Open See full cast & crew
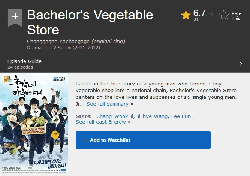This screenshot has height=176, width=250. tap(101, 122)
